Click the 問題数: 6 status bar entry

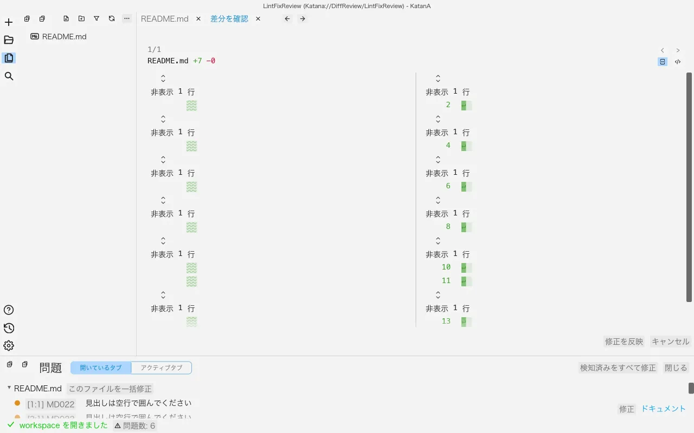[x=135, y=426]
